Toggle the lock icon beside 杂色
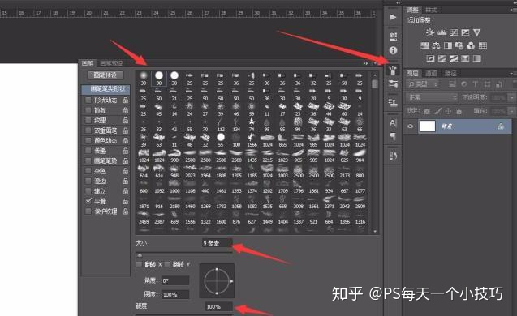This screenshot has width=517, height=316. tap(126, 171)
